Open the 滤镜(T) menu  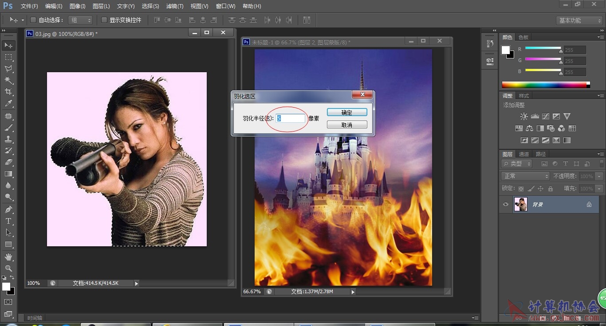coord(174,6)
